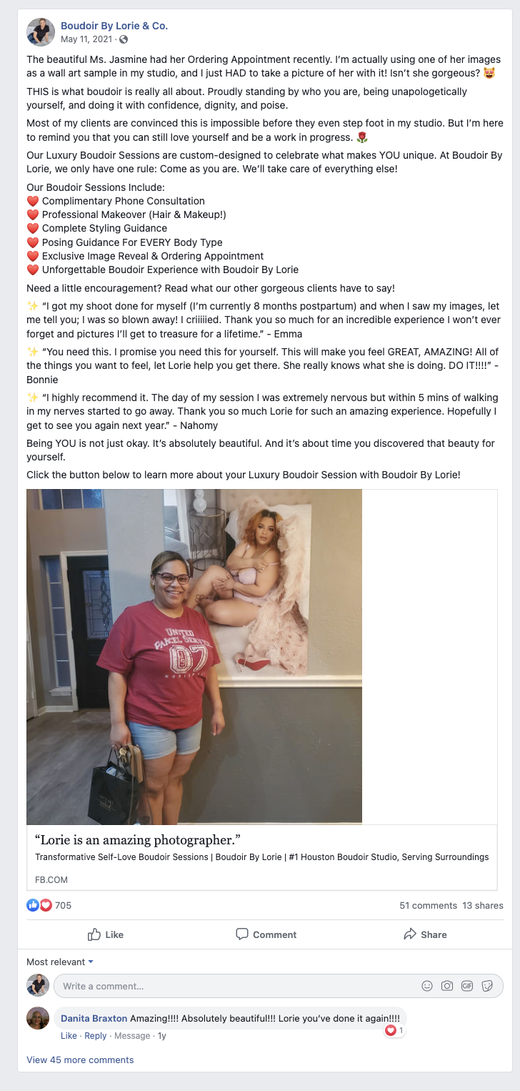Screen dimensions: 520x1091
Task: Share the post using Share button
Action: click(425, 934)
